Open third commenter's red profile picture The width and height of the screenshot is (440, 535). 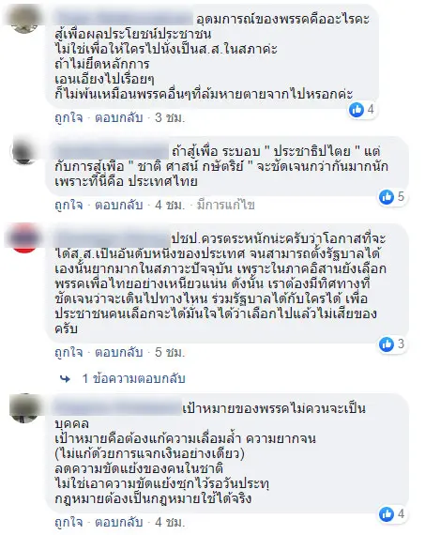23,237
